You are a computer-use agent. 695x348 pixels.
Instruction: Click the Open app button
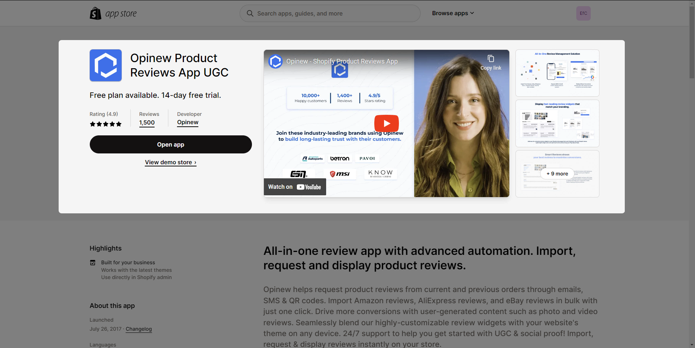tap(170, 144)
